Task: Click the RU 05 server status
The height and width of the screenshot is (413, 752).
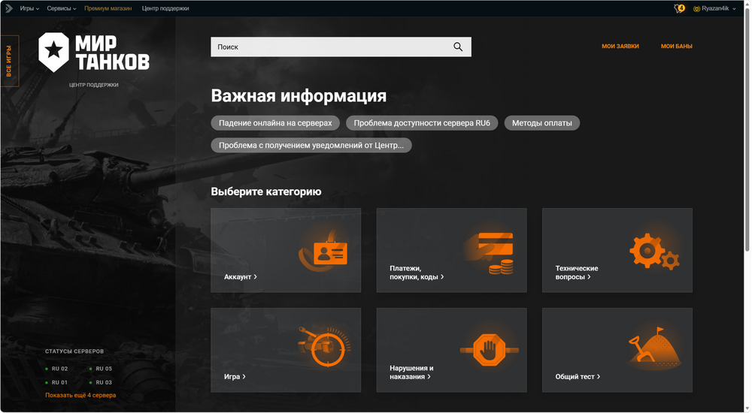Action: [x=101, y=369]
